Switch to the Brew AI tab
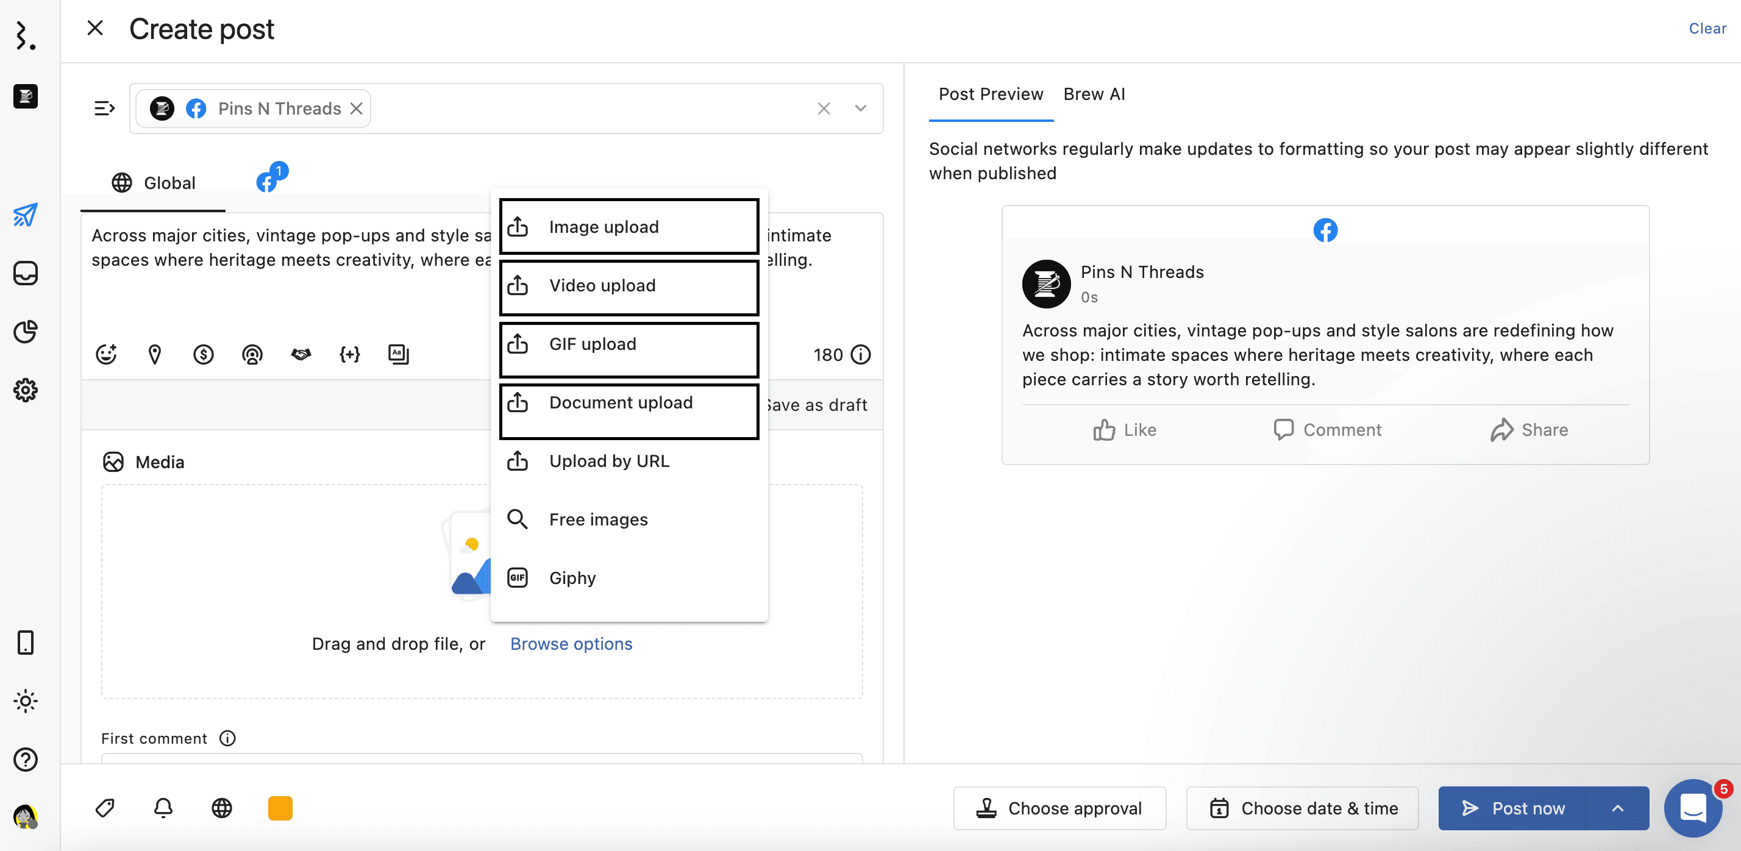Image resolution: width=1741 pixels, height=851 pixels. 1094,94
